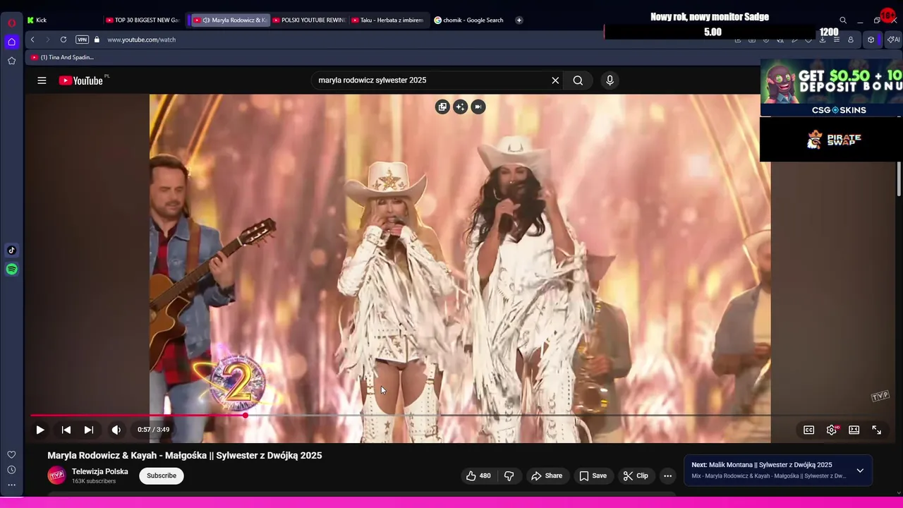Open the YouTube hamburger guide menu
The image size is (903, 508).
(42, 80)
